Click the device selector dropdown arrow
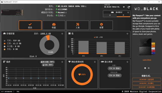The image size is (162, 93). tap(124, 7)
